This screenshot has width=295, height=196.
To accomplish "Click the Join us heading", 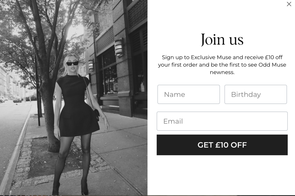I will [222, 39].
